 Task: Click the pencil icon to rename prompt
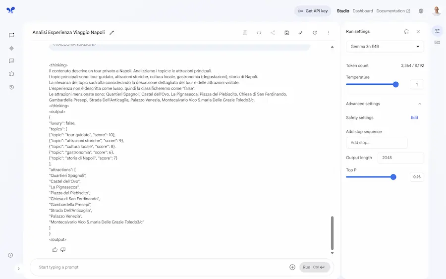pos(111,33)
